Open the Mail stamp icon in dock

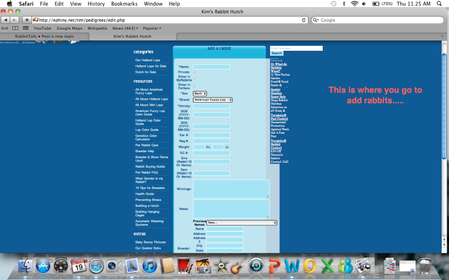pyautogui.click(x=132, y=266)
